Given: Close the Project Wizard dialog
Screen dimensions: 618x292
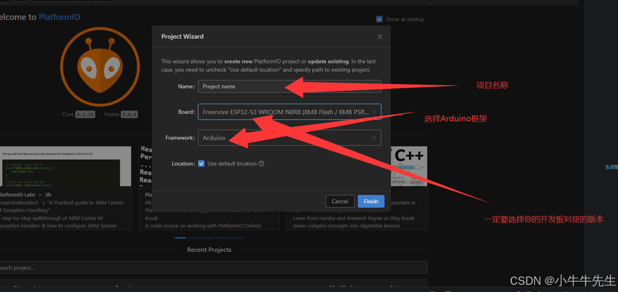Looking at the screenshot, I should tap(379, 37).
